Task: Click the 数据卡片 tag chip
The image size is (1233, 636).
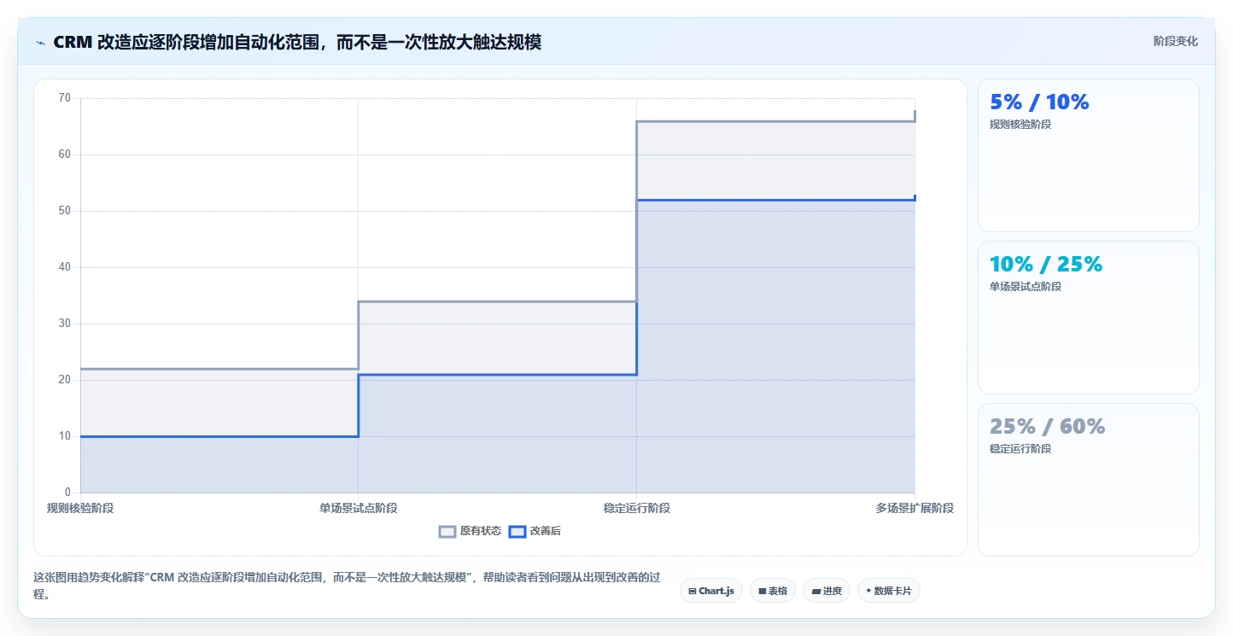Action: pyautogui.click(x=889, y=591)
